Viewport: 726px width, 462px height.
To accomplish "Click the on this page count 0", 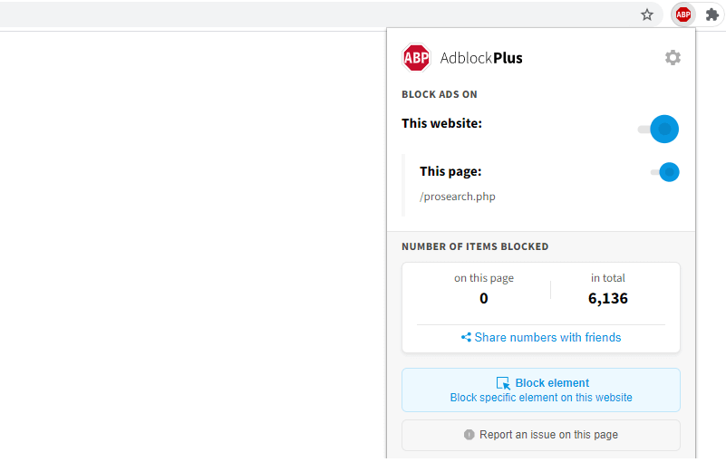I will 484,299.
